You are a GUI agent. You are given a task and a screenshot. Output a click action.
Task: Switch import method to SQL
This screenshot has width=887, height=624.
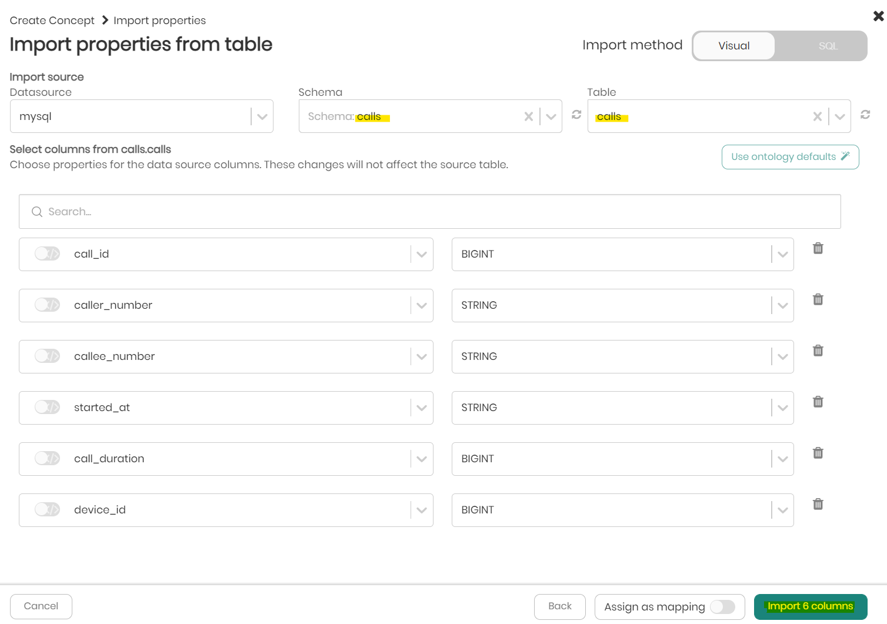click(x=827, y=46)
